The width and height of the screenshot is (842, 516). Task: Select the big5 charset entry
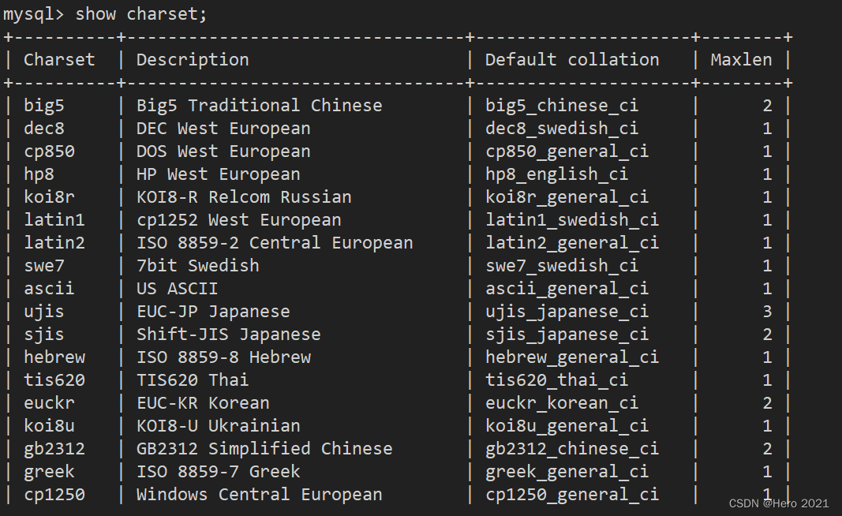tap(44, 106)
